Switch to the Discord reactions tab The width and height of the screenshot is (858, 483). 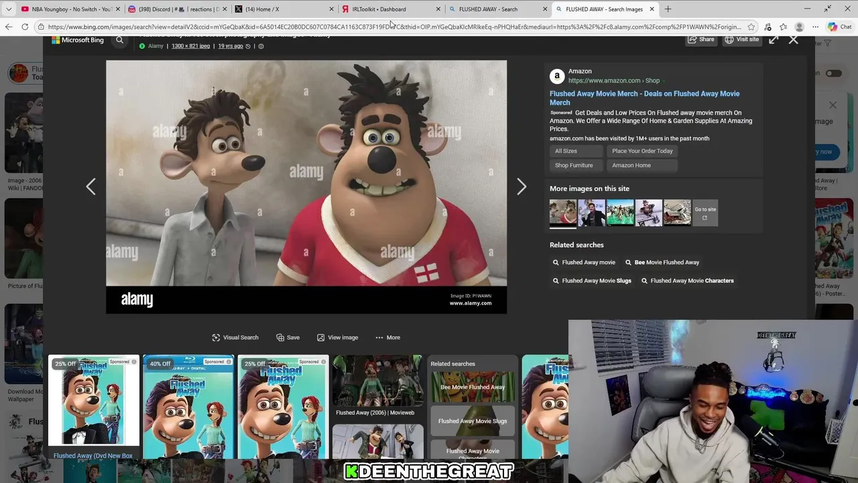(x=177, y=9)
